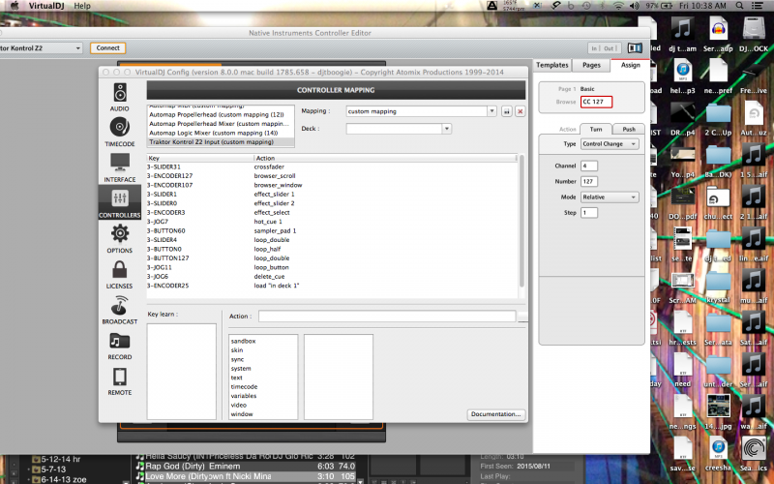Image resolution: width=774 pixels, height=484 pixels.
Task: Select the sandbox action category
Action: click(243, 342)
